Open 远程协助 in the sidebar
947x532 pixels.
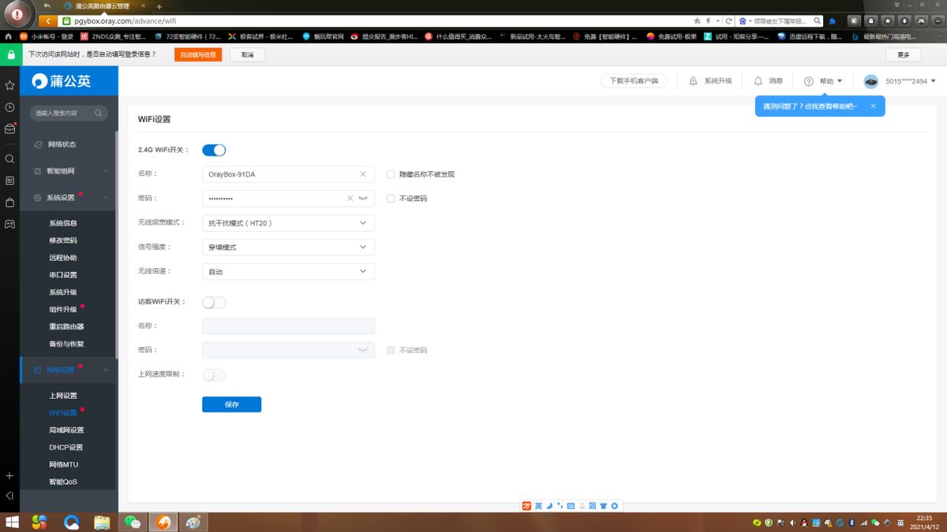(63, 258)
